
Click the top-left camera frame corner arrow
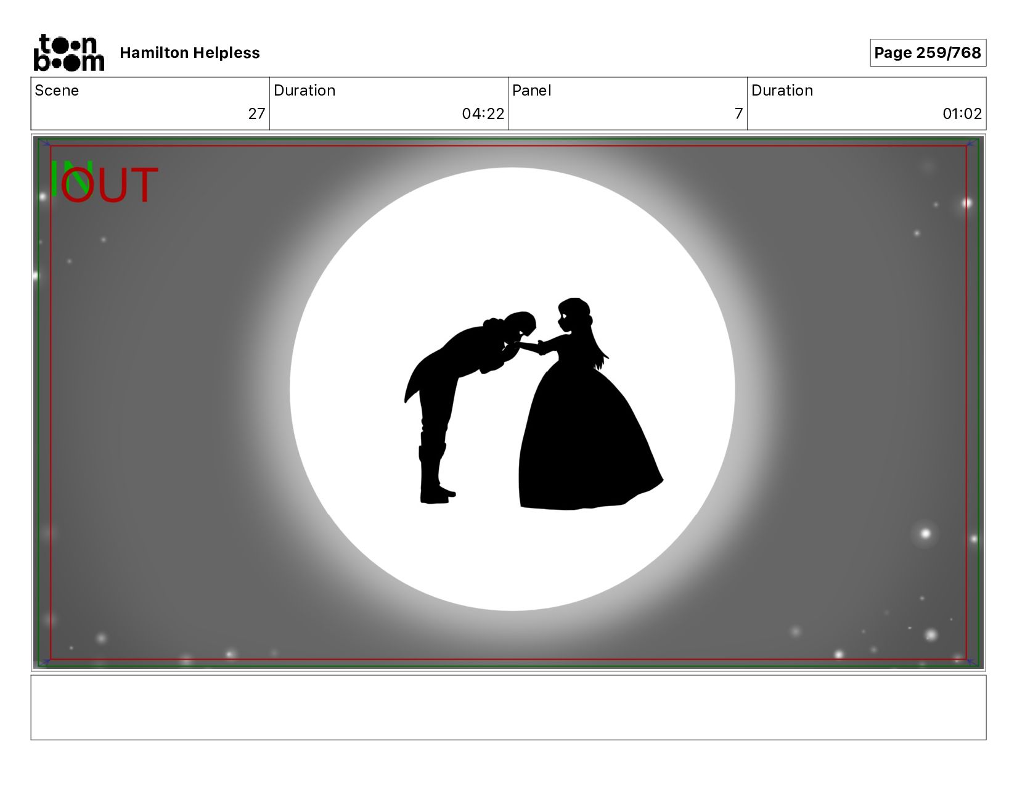(x=44, y=144)
